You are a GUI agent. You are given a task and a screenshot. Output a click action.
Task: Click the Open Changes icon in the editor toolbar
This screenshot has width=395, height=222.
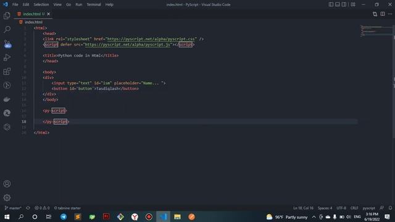pos(375,14)
